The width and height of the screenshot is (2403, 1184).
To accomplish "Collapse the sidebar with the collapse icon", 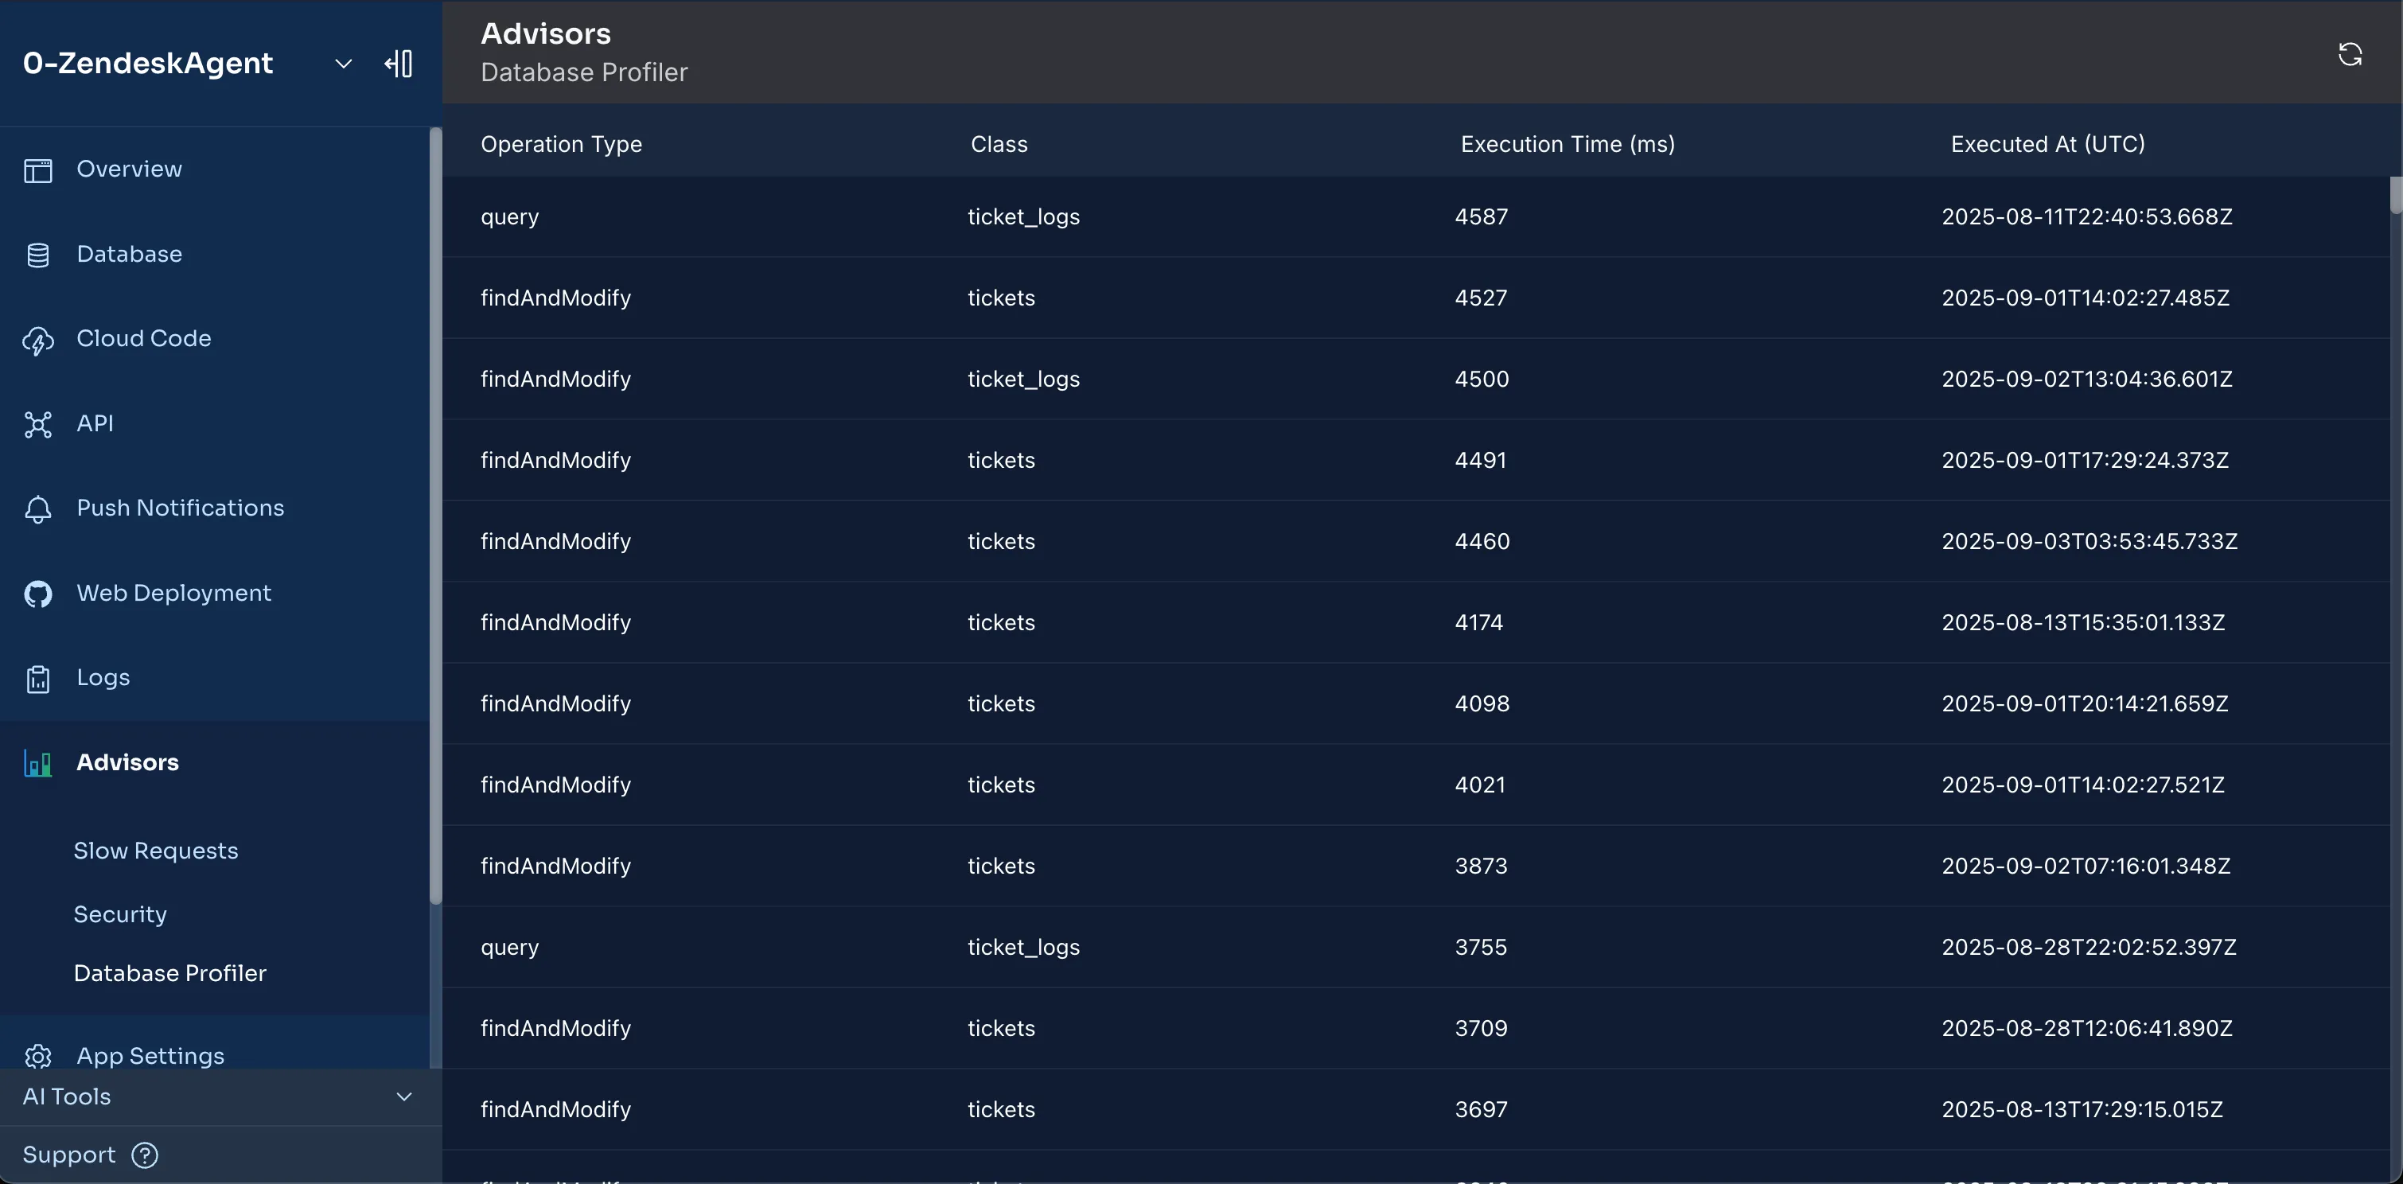I will click(399, 64).
